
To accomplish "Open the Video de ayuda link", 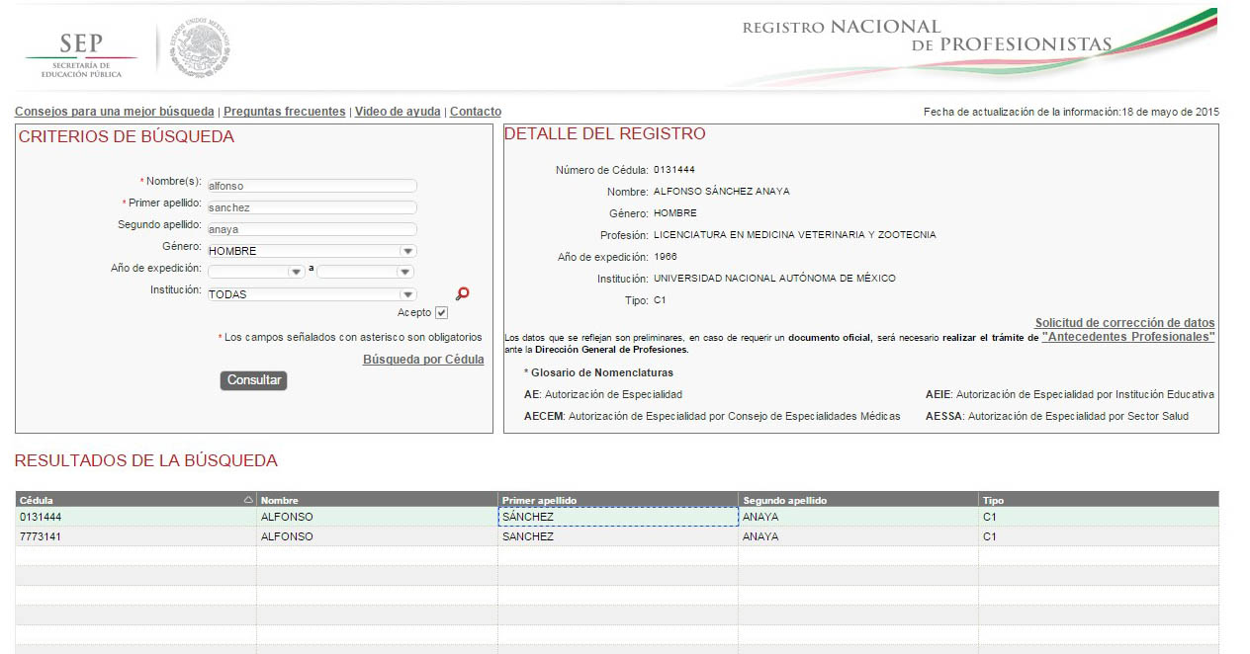I will 398,112.
